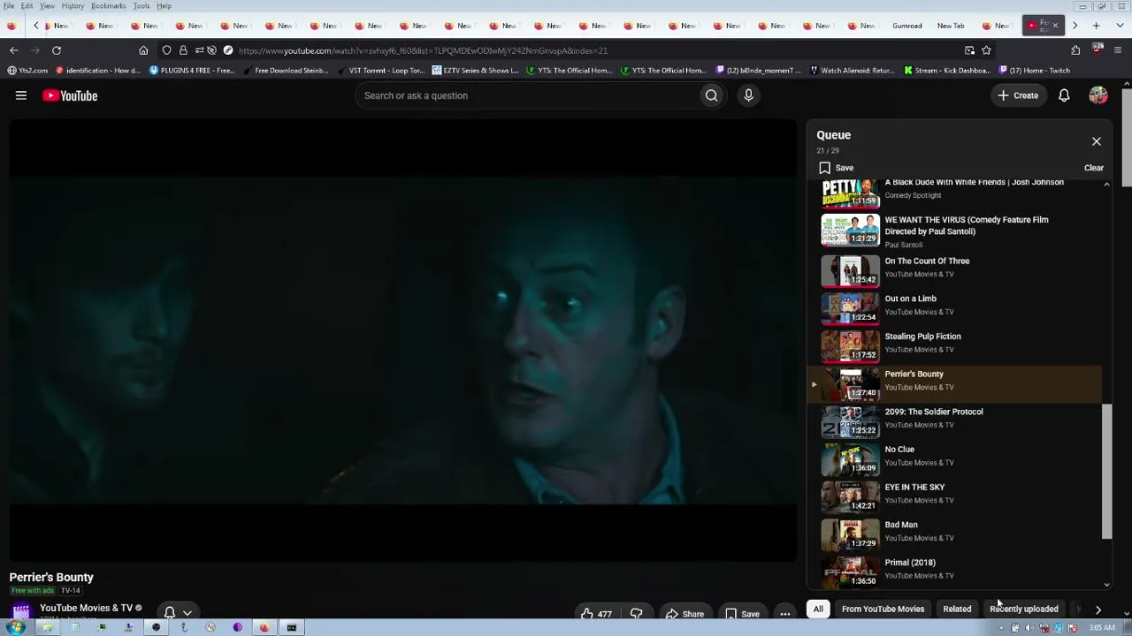
Task: Play 'On The Count Of Three' from queue
Action: 927,261
